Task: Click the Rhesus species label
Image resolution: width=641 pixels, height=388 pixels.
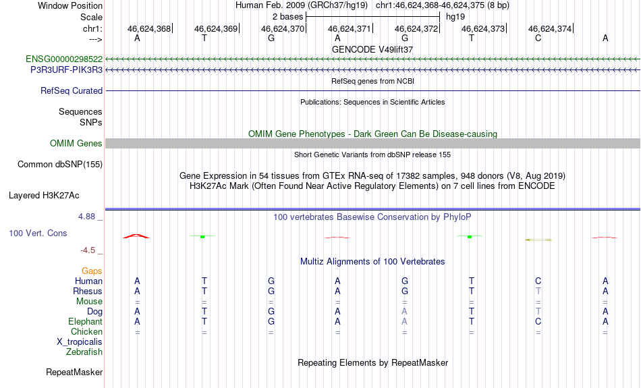Action: [x=88, y=291]
